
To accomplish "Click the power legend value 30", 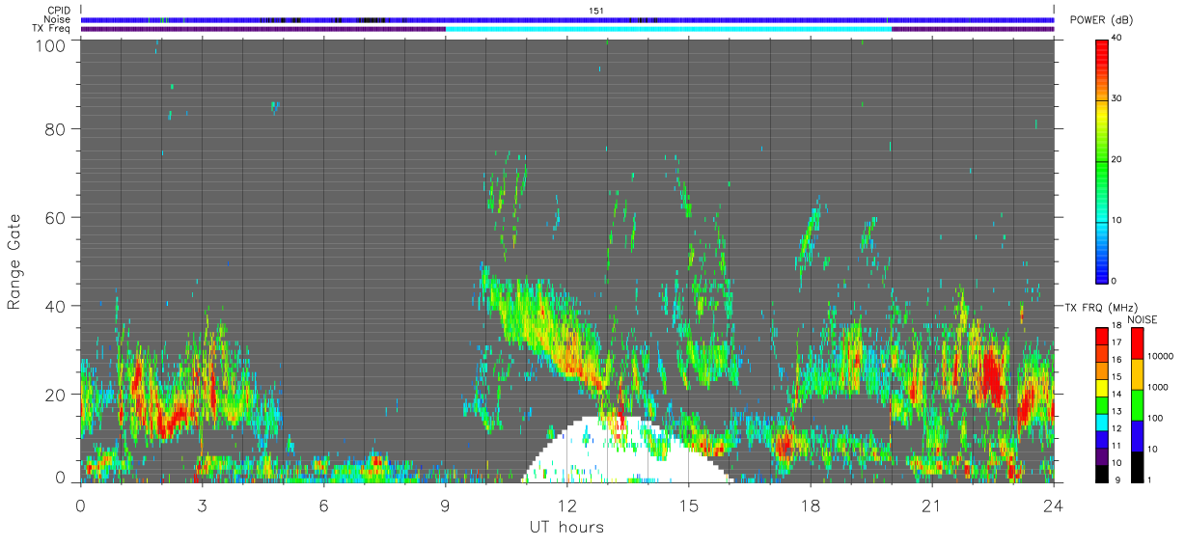I will coord(1118,98).
